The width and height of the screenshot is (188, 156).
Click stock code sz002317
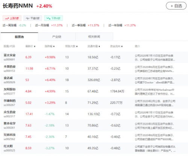tap(9, 116)
